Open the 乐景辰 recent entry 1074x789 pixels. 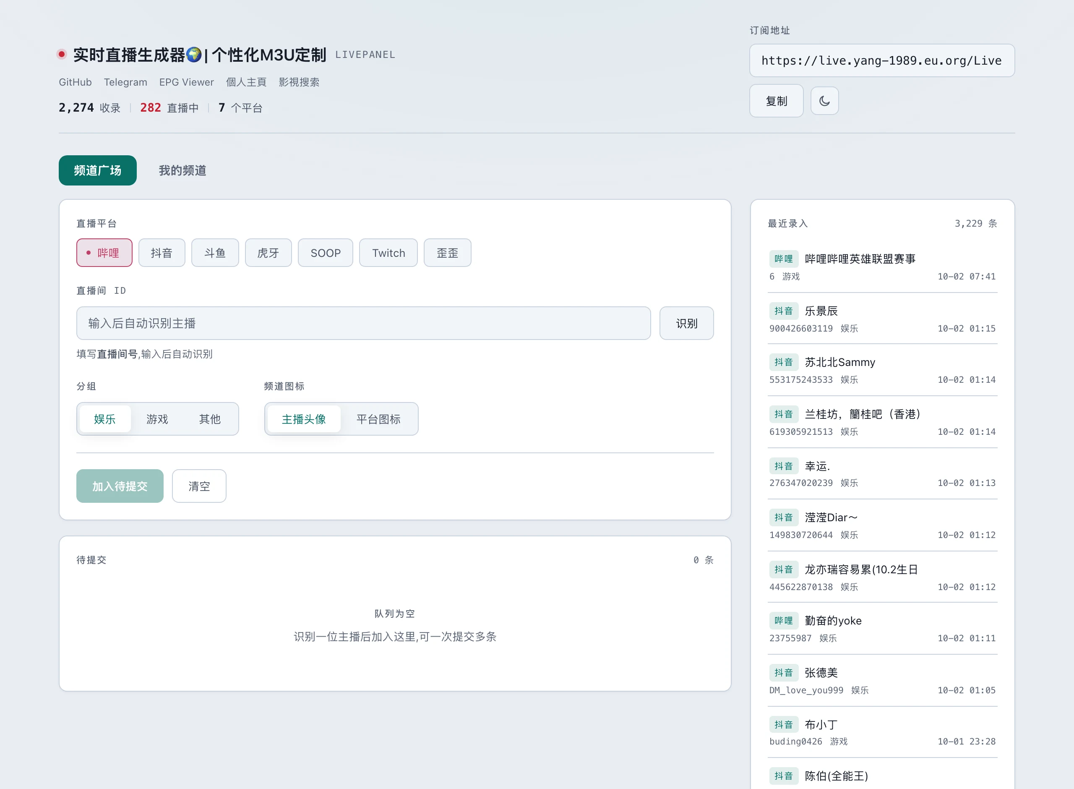click(882, 319)
